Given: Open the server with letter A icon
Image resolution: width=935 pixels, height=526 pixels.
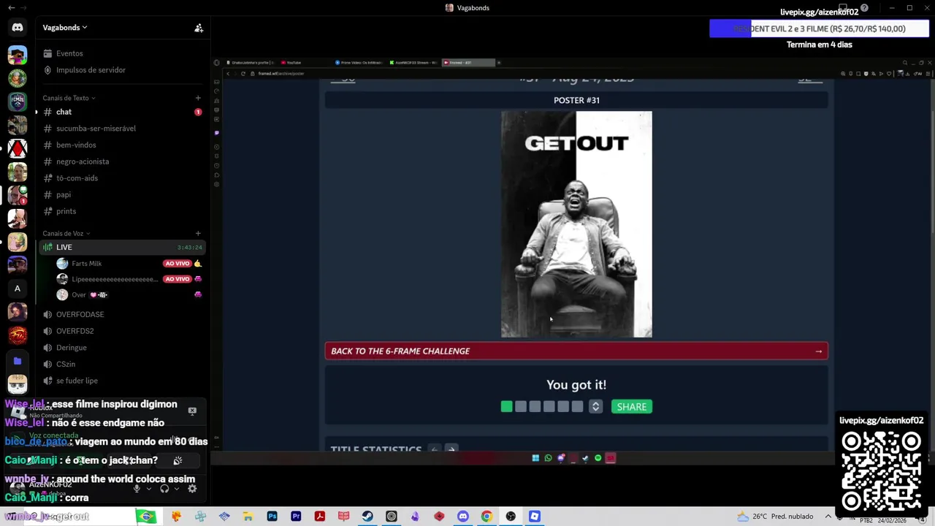Looking at the screenshot, I should (x=18, y=289).
